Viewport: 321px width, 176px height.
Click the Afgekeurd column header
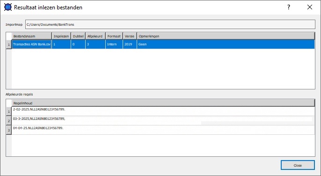coord(95,36)
